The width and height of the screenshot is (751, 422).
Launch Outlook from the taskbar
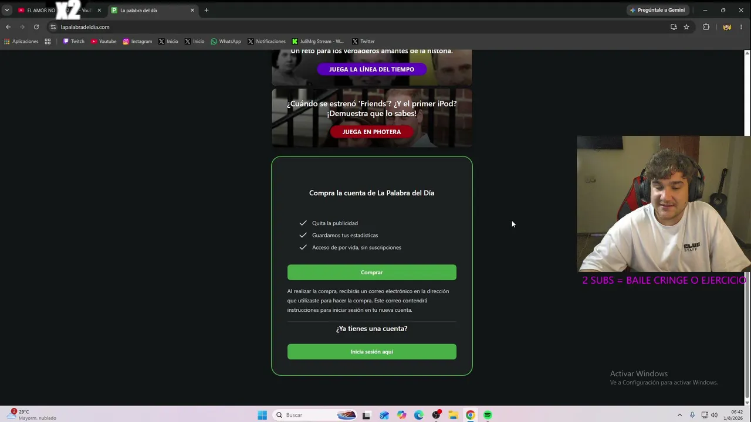(x=384, y=415)
